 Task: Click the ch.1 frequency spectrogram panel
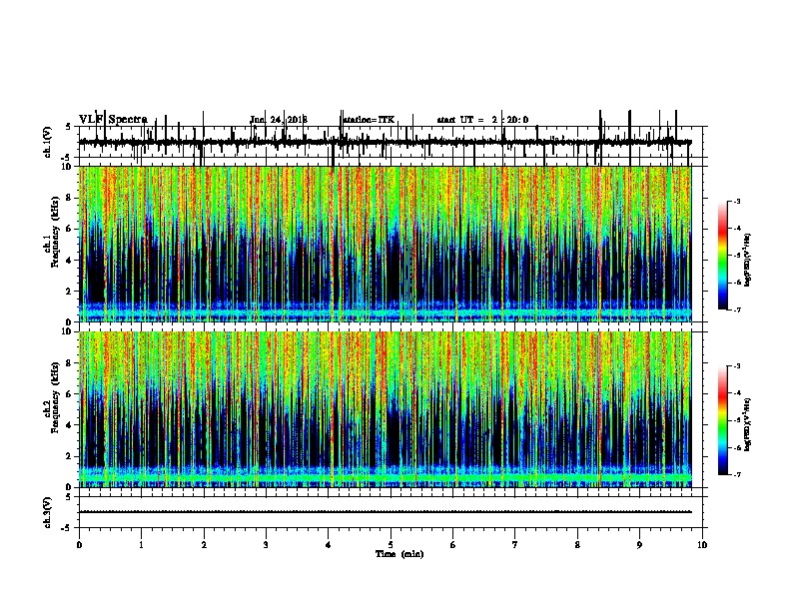391,244
